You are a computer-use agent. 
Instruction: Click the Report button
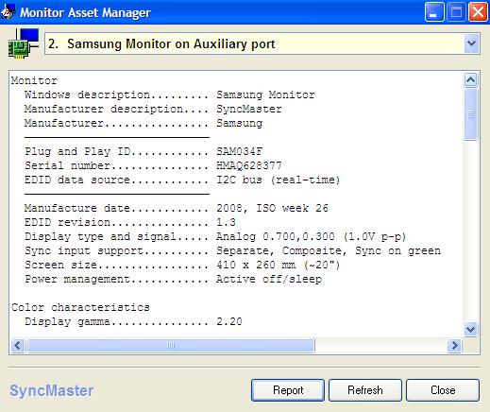pos(288,390)
